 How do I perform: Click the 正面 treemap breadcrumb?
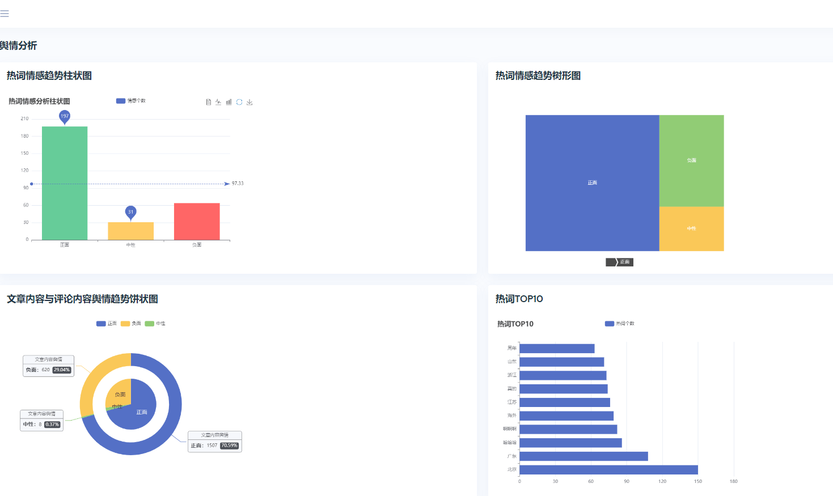tap(624, 262)
